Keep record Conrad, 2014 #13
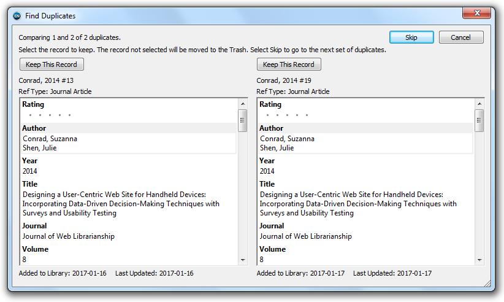The image size is (504, 302). tap(52, 64)
